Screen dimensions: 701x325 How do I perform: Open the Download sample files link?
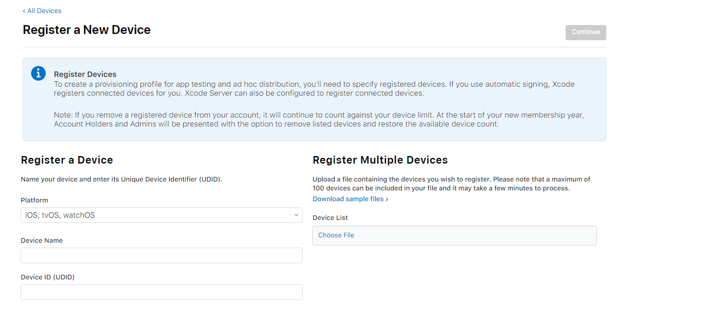[x=348, y=199]
